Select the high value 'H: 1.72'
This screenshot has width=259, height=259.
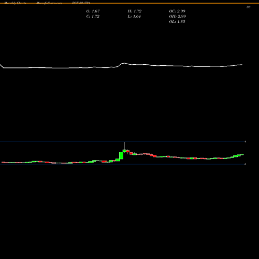click(x=135, y=11)
